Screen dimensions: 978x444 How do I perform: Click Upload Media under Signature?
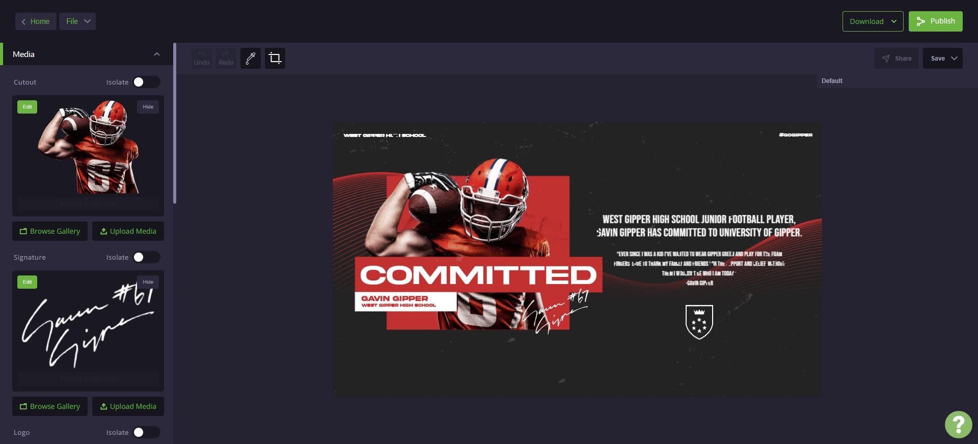click(128, 406)
